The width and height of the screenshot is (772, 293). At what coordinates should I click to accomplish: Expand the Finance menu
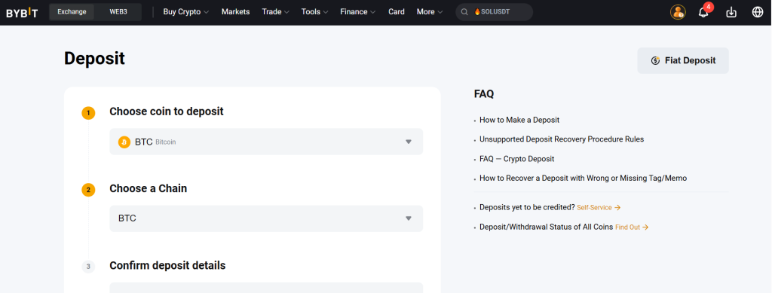[358, 12]
